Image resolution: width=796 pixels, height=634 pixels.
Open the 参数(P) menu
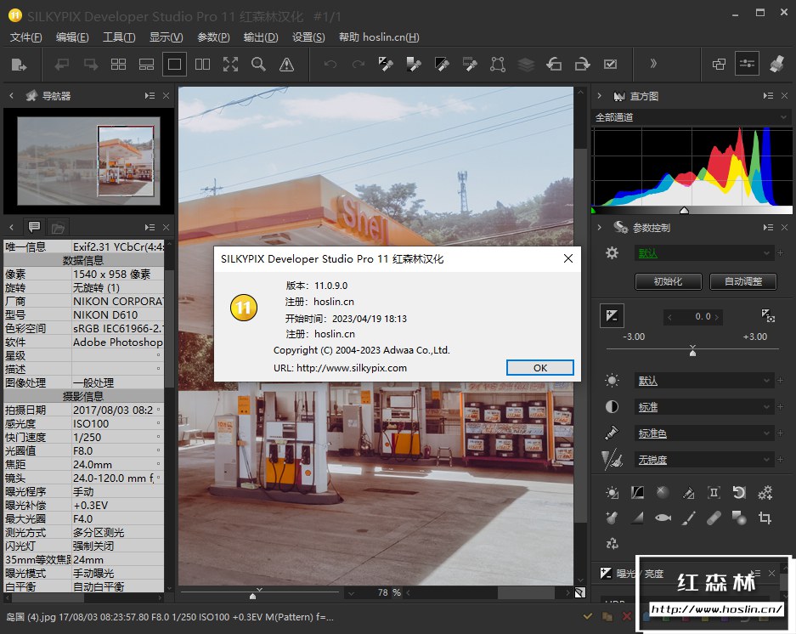click(x=213, y=37)
